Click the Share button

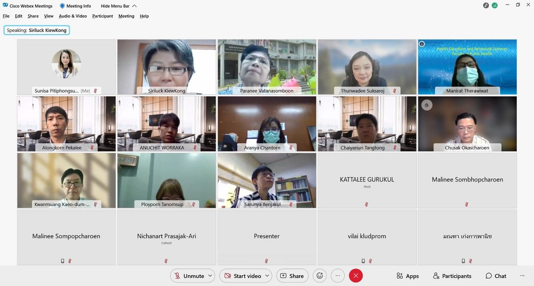(x=292, y=276)
